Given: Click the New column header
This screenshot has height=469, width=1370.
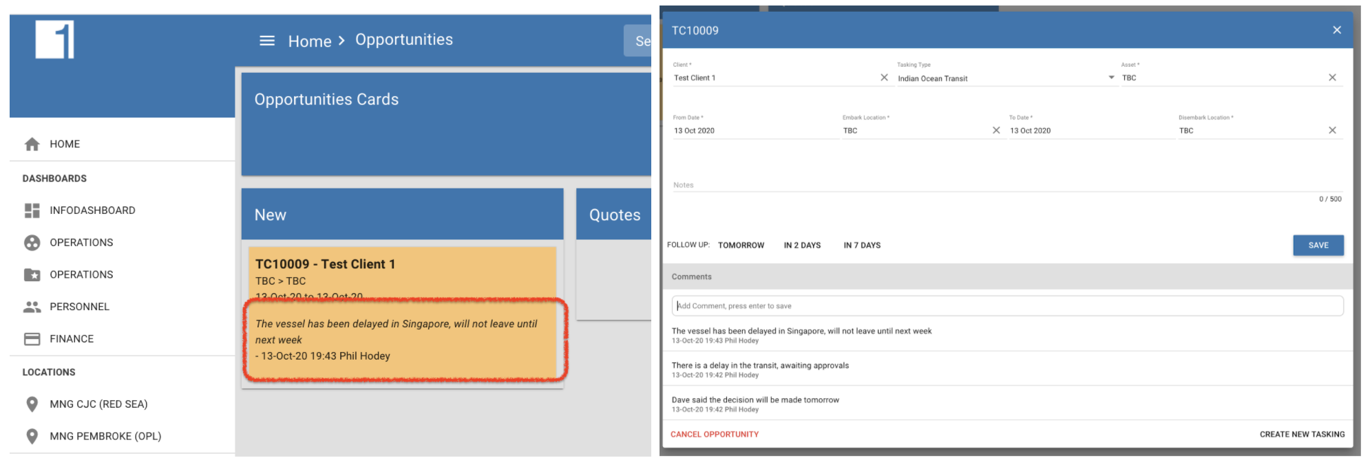Looking at the screenshot, I should (402, 215).
